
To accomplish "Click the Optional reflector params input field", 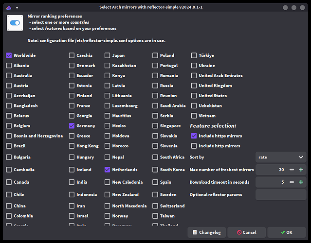I will [281, 195].
